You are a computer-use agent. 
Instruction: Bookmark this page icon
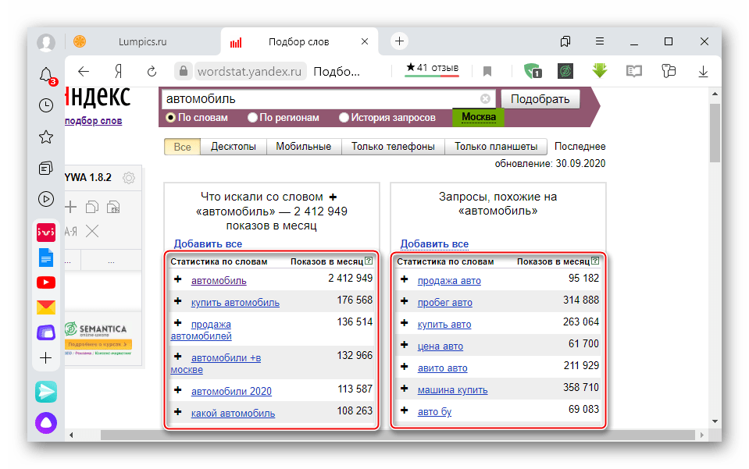(487, 72)
